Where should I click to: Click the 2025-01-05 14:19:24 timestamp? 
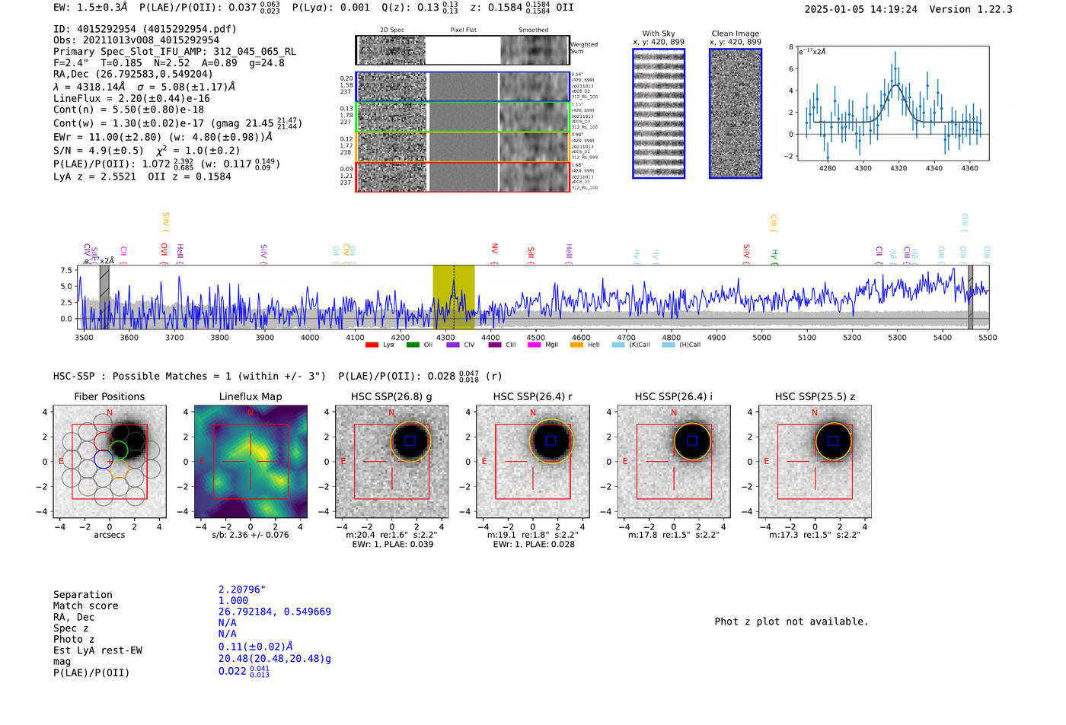click(861, 9)
